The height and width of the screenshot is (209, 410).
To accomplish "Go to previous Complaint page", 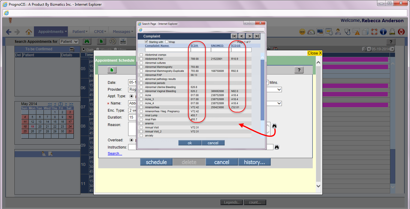I will click(242, 36).
